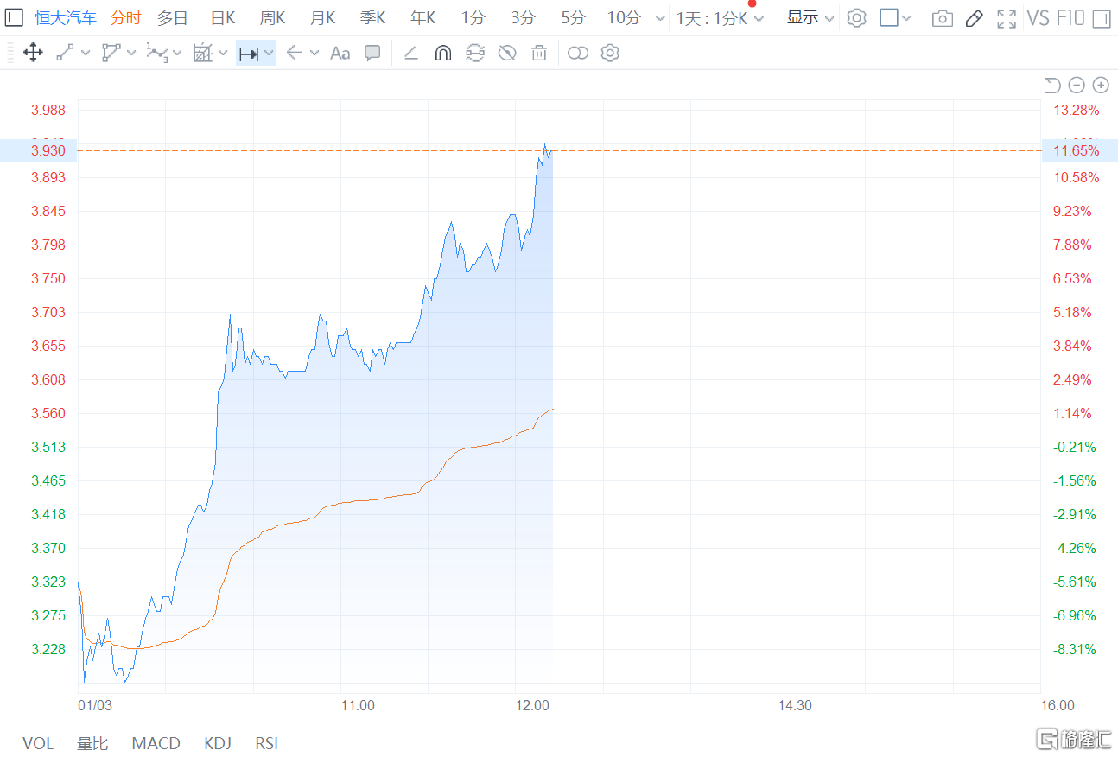1118x757 pixels.
Task: Delete drawings with the trash icon
Action: pos(539,54)
